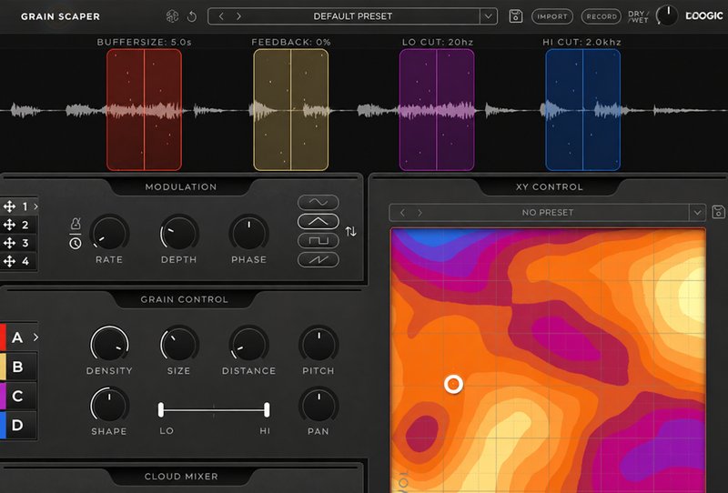The height and width of the screenshot is (493, 728).
Task: Click the XY CONTROL panel title
Action: 550,187
